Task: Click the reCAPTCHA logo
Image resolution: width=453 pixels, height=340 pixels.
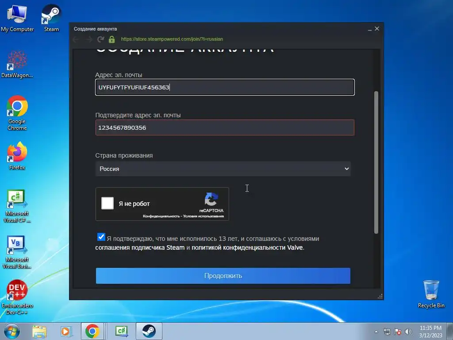Action: coord(211,199)
